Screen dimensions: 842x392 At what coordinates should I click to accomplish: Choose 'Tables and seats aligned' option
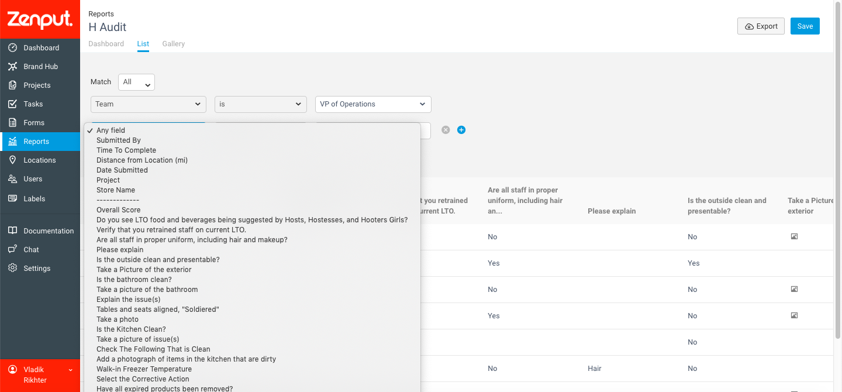point(252,310)
